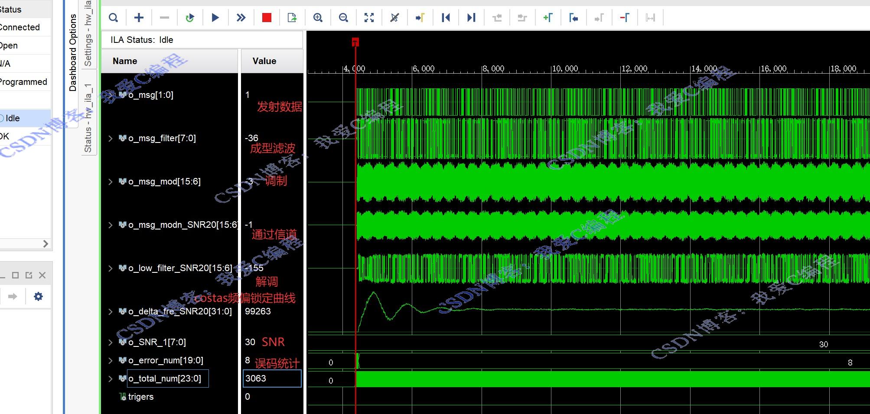Zoom in on the waveform

318,18
